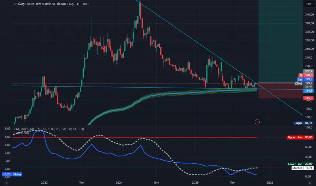Select the red Upper Line in stochastic pane
The height and width of the screenshot is (186, 316).
[x=135, y=138]
